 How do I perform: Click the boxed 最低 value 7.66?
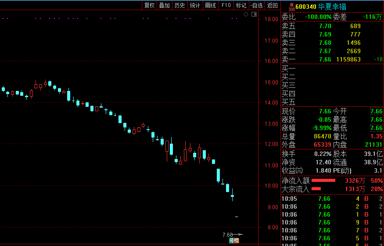coord(376,128)
